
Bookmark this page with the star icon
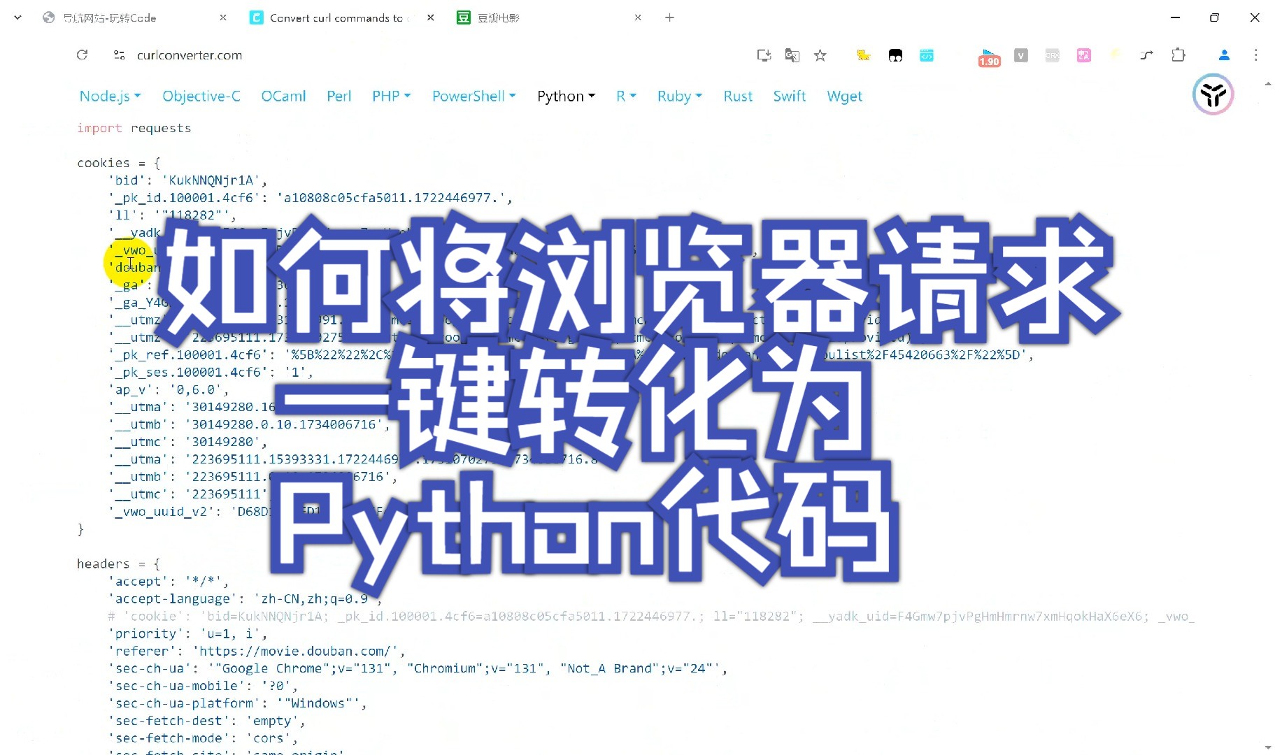coord(820,55)
